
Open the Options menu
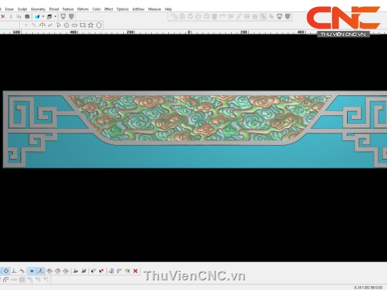pyautogui.click(x=123, y=10)
